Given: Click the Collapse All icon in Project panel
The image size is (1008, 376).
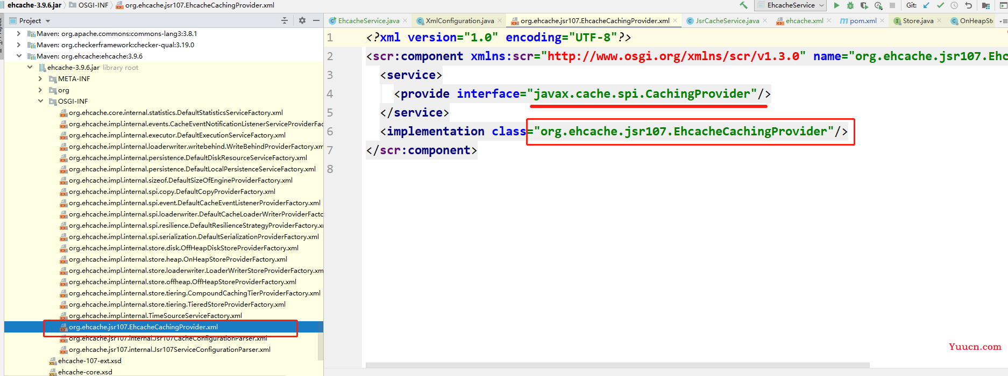Looking at the screenshot, I should coord(285,20).
